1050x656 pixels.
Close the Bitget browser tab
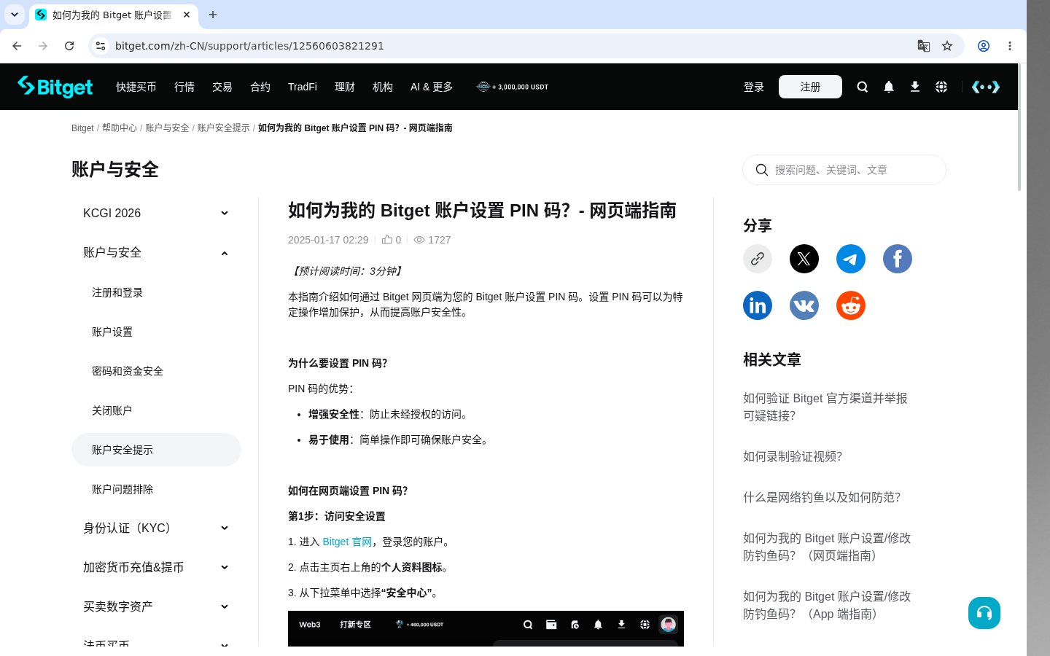(x=187, y=15)
